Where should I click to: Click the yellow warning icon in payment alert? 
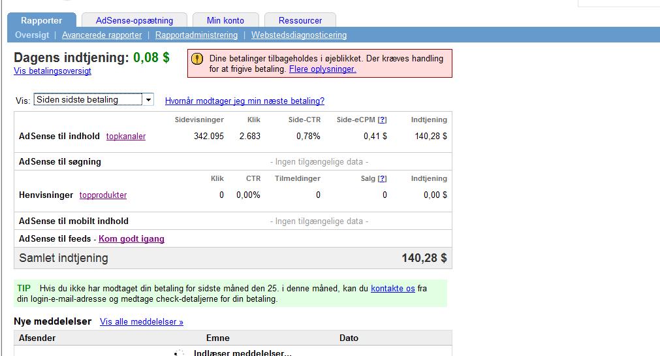pyautogui.click(x=197, y=59)
